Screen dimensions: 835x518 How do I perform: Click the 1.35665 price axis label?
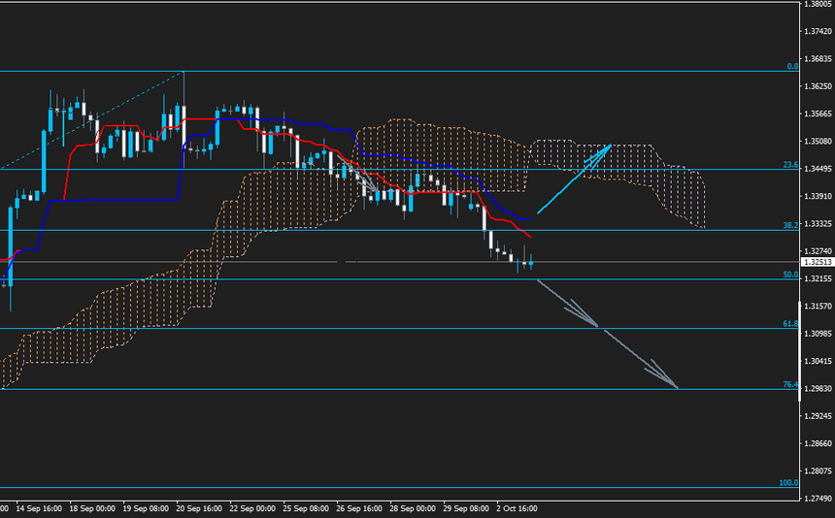818,113
